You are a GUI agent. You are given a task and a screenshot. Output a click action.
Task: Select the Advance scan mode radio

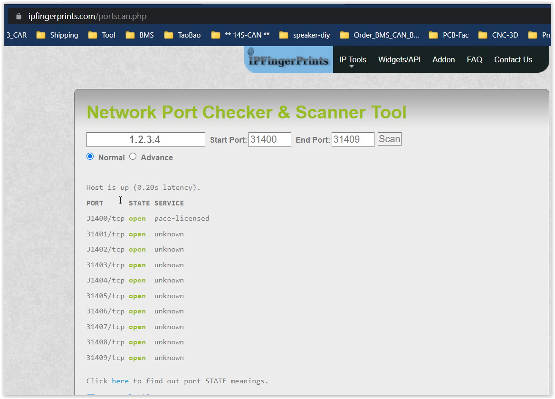tap(133, 156)
